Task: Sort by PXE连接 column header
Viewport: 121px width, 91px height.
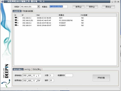Action: [x=84, y=15]
